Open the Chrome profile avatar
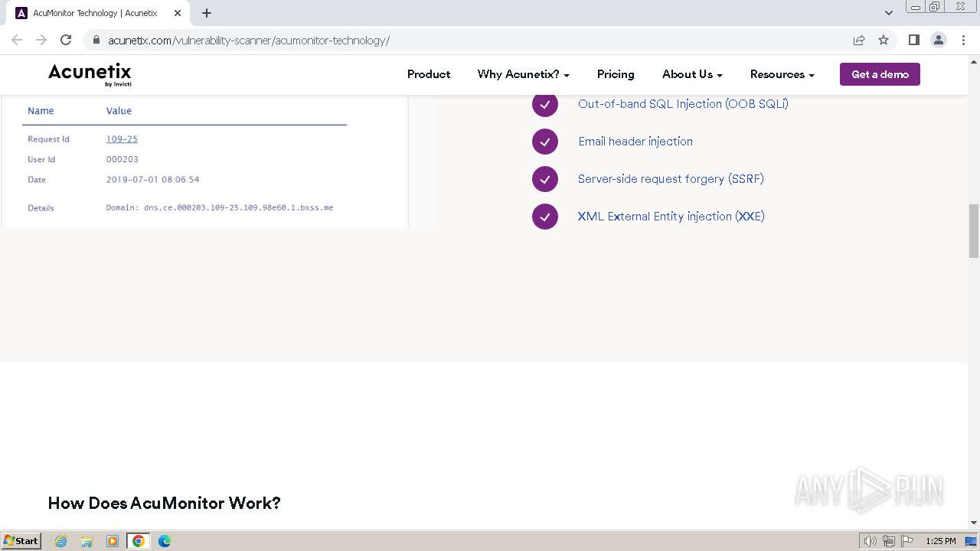This screenshot has height=551, width=980. [x=939, y=40]
